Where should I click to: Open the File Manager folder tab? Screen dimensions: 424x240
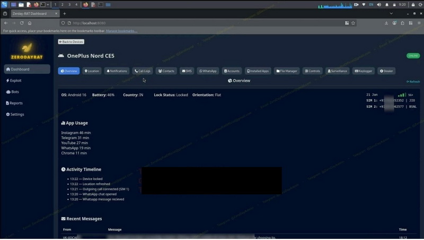pos(287,71)
